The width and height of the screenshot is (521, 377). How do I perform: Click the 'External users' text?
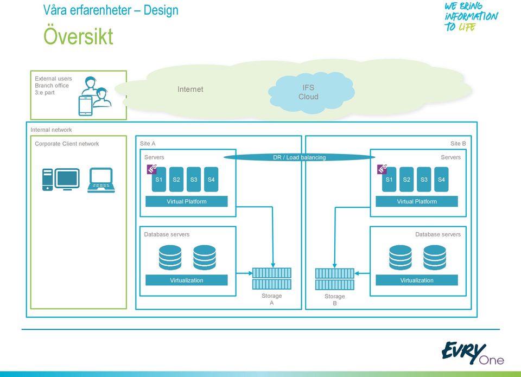coord(54,79)
